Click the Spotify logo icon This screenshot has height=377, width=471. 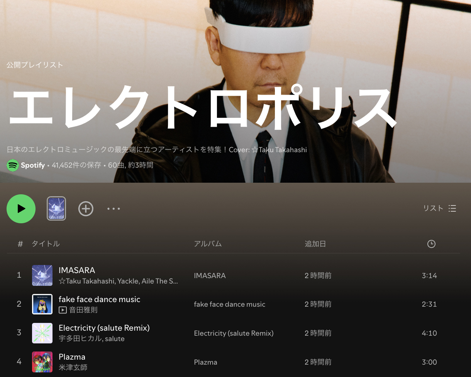point(13,165)
